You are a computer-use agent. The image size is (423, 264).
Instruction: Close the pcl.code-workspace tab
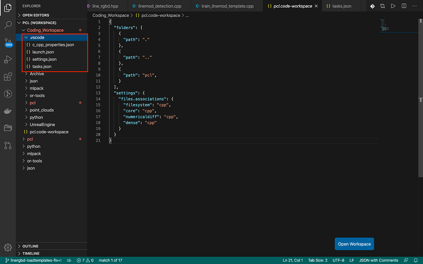316,6
